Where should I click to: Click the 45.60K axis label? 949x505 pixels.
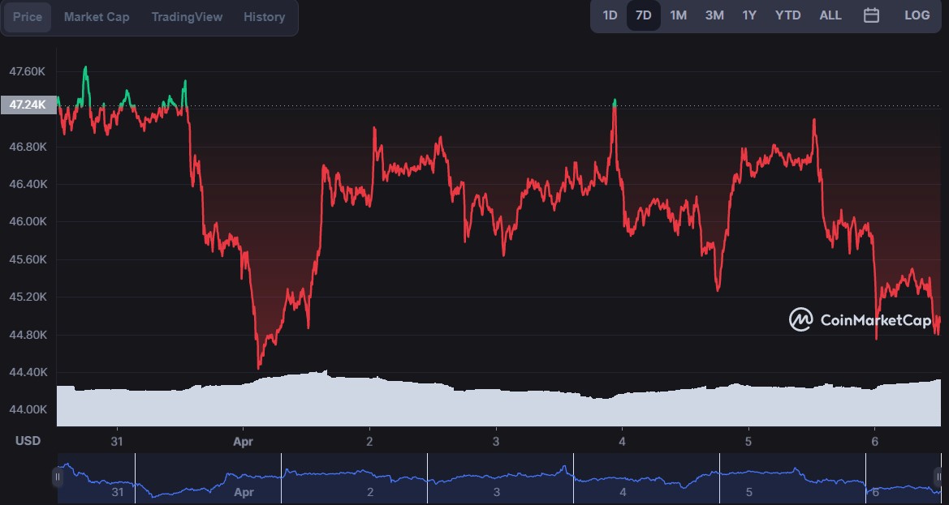coord(28,259)
